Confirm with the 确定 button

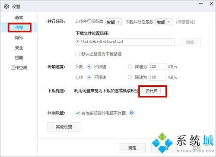(132, 148)
